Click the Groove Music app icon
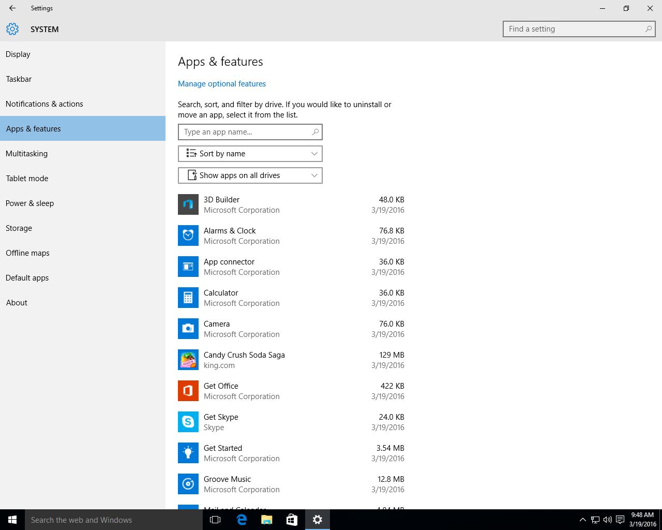The width and height of the screenshot is (662, 530). [188, 484]
